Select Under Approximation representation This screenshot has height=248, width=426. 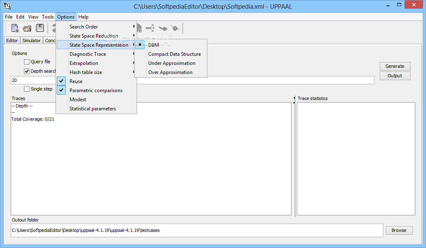[x=171, y=63]
